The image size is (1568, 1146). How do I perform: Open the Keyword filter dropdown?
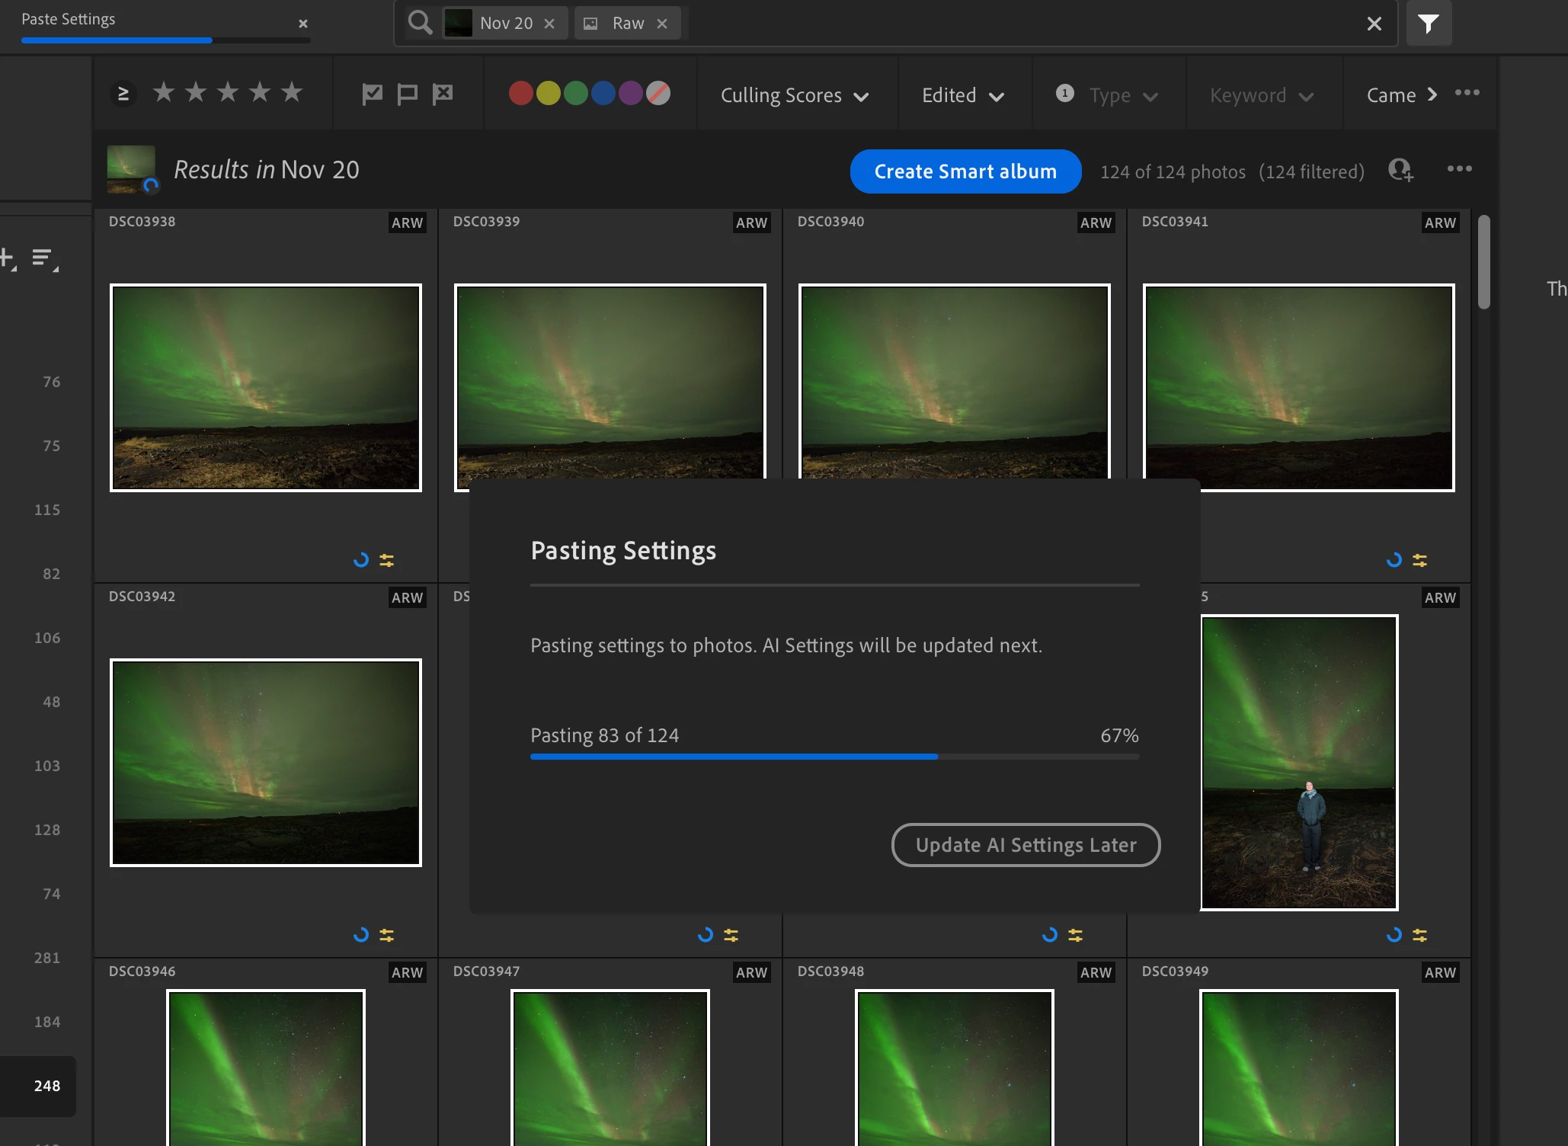1262,95
